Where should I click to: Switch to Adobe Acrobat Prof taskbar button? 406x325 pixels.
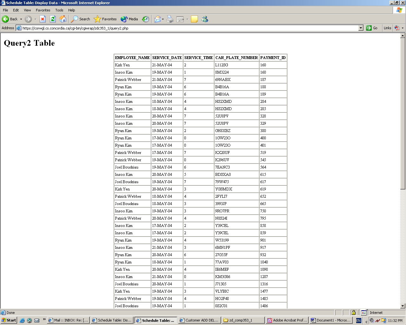287,320
